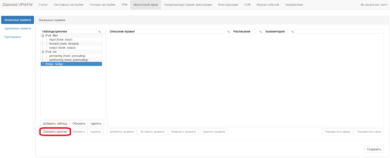Image resolution: width=390 pixels, height=158 pixels.
Task: Select the Bridge: bridge table
Action: pyautogui.click(x=54, y=64)
